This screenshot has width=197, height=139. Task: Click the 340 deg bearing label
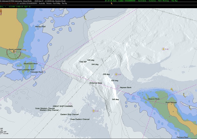pyautogui.click(x=115, y=99)
